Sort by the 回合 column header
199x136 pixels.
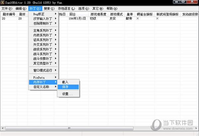[x=78, y=14]
